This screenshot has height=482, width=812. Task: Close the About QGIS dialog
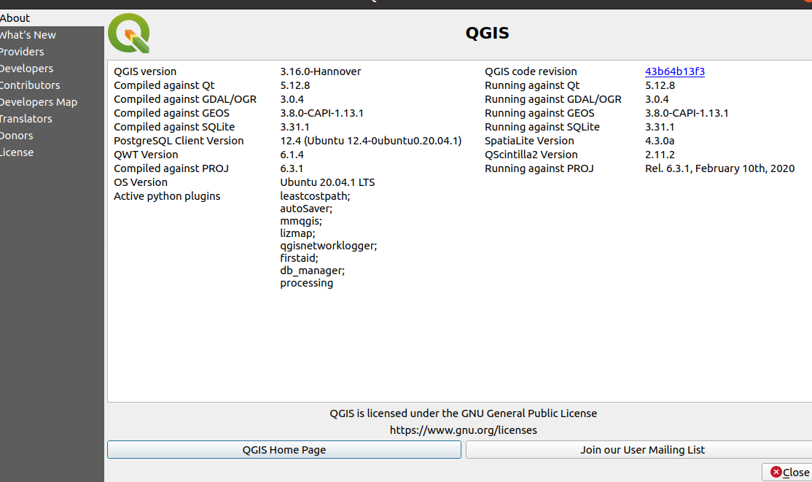[790, 472]
